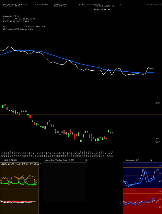Image resolution: width=162 pixels, height=214 pixels.
Task: Click the 'Avg Vol: 0.126 M' value
Action: [104, 6]
